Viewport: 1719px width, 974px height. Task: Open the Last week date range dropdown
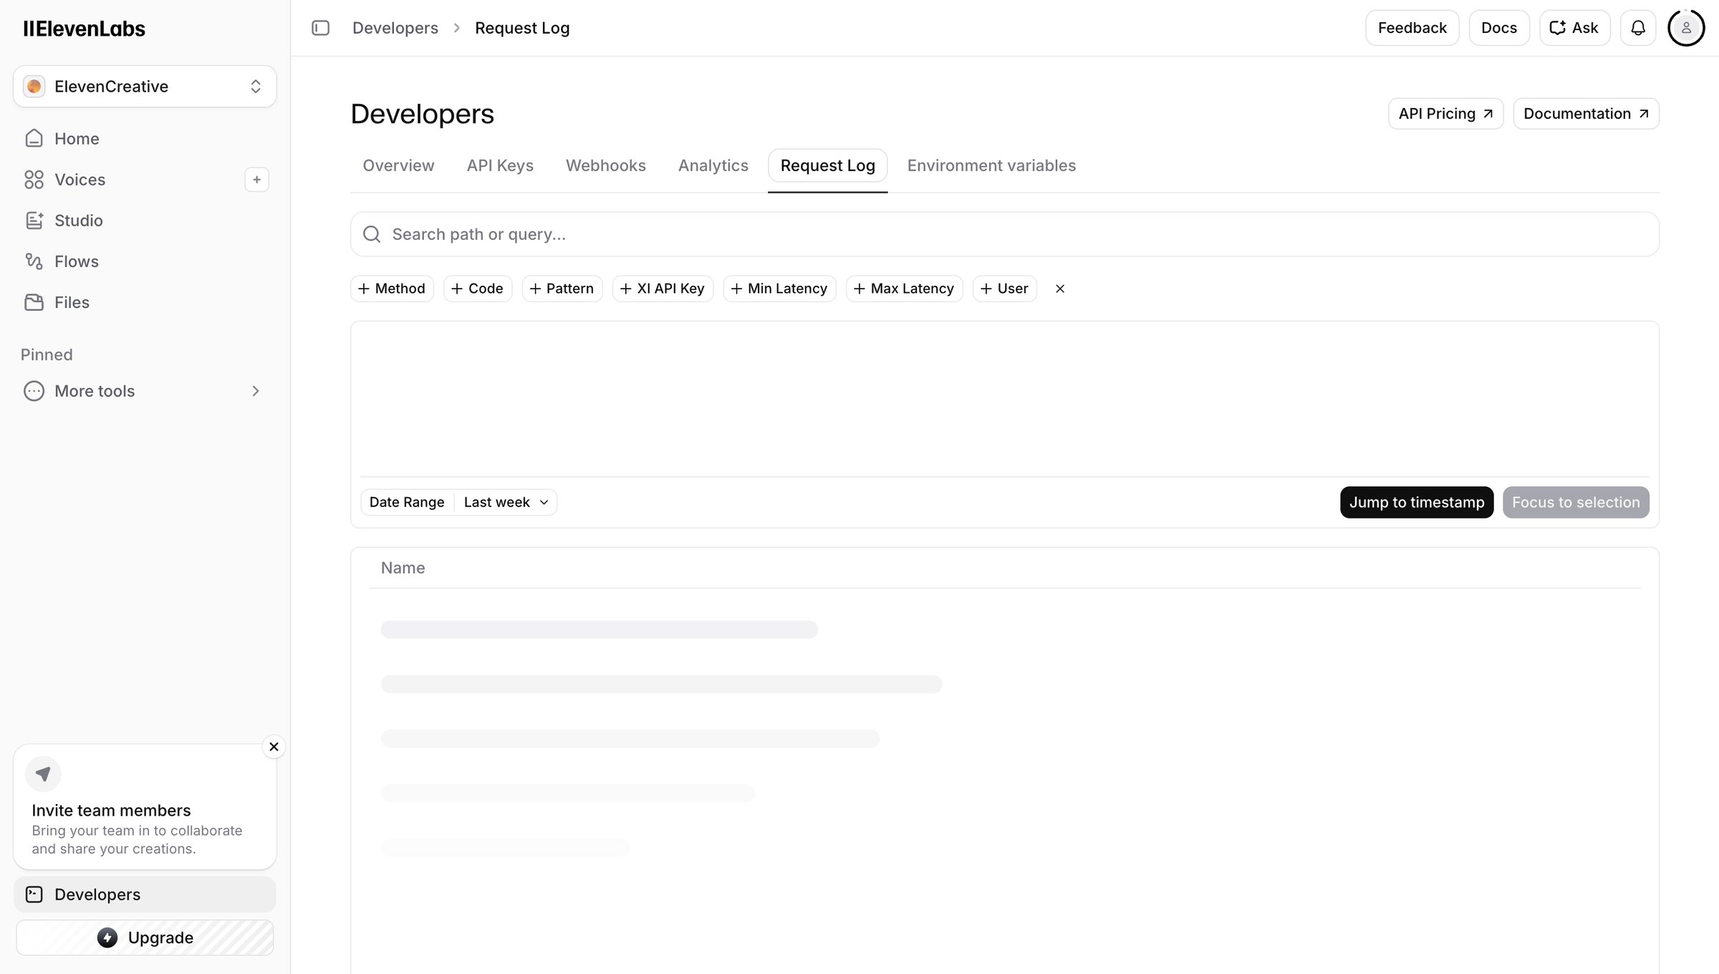[x=506, y=502]
